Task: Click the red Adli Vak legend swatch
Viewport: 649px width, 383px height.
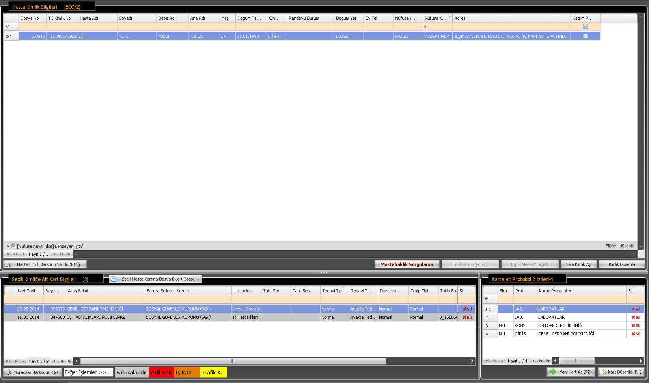Action: pos(162,372)
